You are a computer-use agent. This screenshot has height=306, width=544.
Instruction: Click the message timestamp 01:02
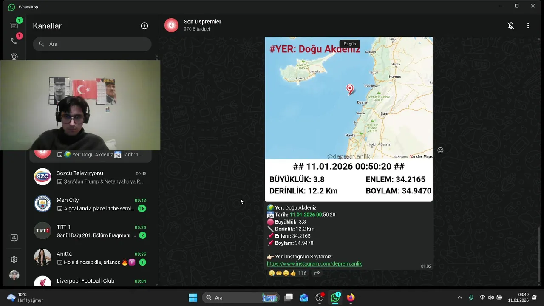(426, 266)
